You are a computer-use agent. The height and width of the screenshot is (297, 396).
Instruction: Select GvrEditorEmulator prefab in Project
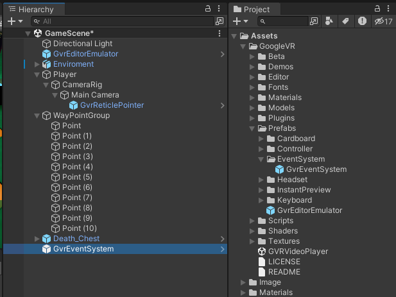pyautogui.click(x=309, y=210)
